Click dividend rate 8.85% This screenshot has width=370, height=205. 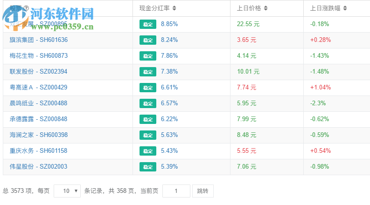click(169, 24)
